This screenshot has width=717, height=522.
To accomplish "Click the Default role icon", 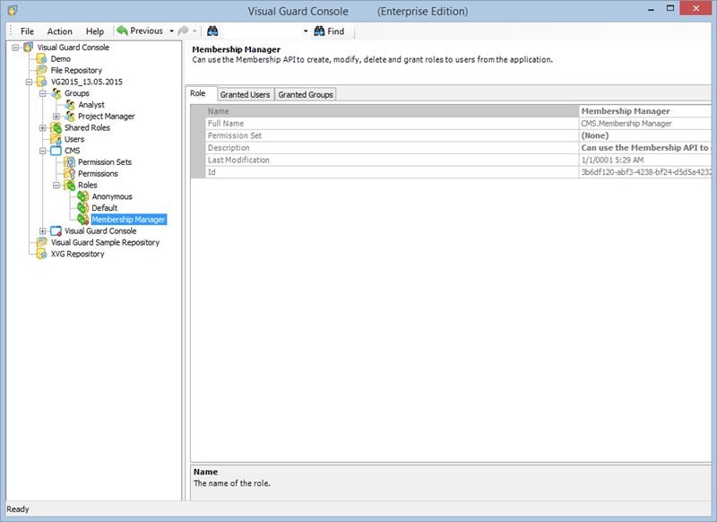I will click(x=83, y=208).
